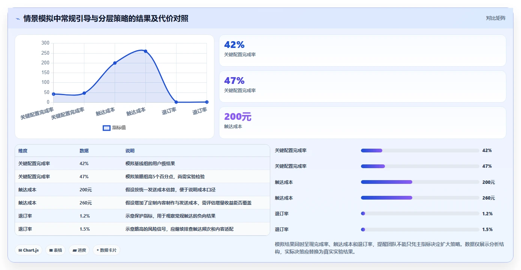Click the progress bar showing 1.5%

point(420,229)
